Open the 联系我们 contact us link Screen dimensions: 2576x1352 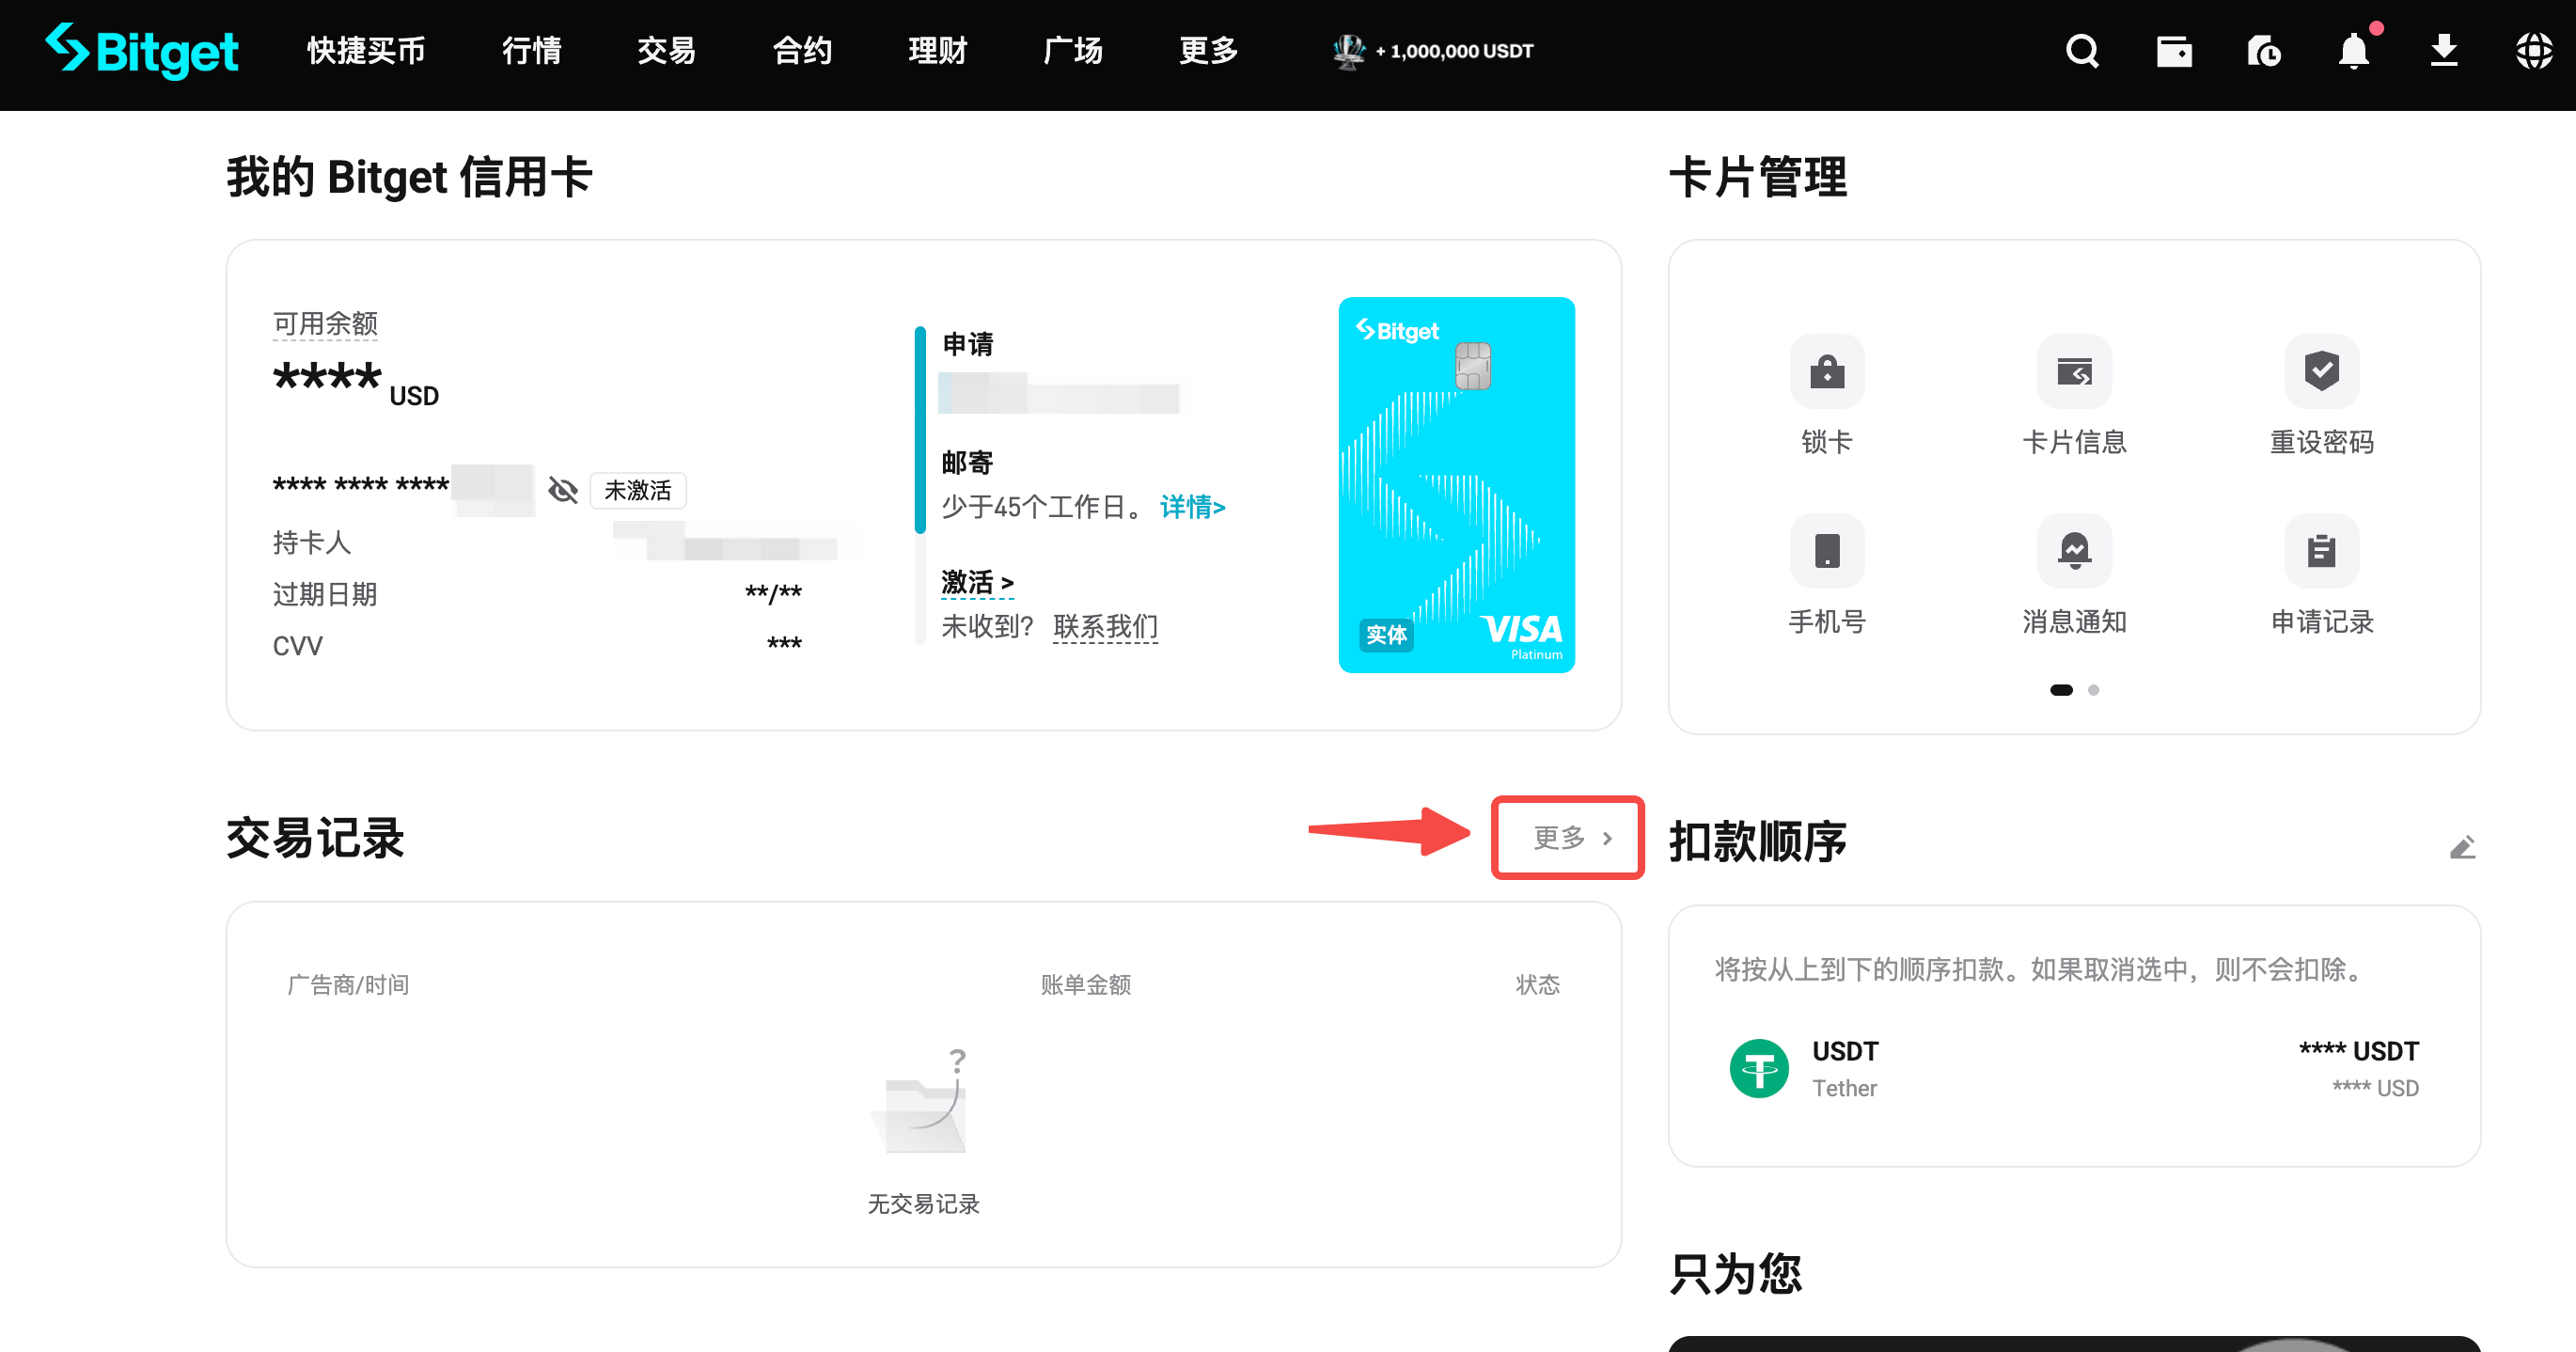[x=1105, y=626]
